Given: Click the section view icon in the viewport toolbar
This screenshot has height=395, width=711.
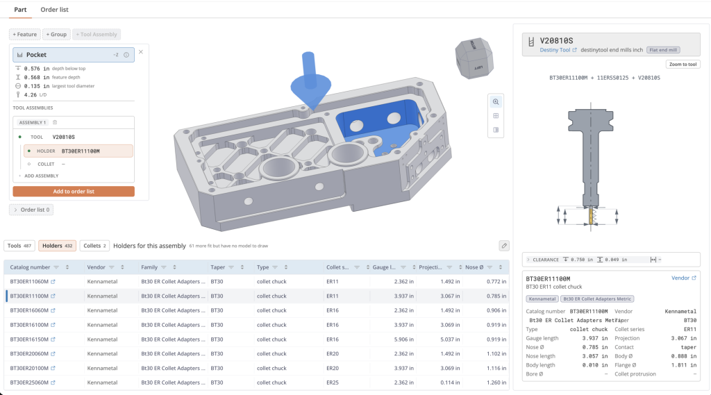Looking at the screenshot, I should [x=496, y=130].
